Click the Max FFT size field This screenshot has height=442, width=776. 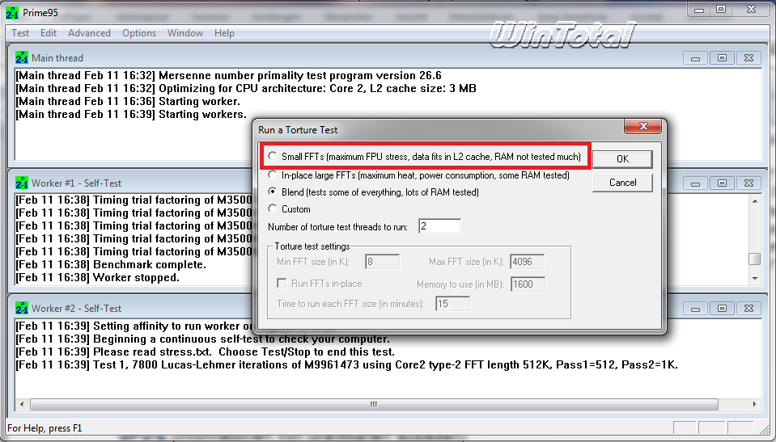tap(528, 262)
